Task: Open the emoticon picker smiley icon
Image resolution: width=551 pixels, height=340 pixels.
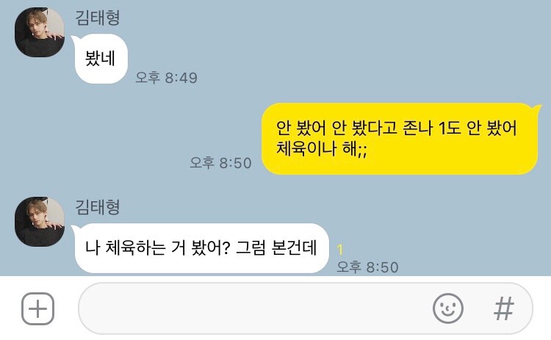Action: [447, 308]
